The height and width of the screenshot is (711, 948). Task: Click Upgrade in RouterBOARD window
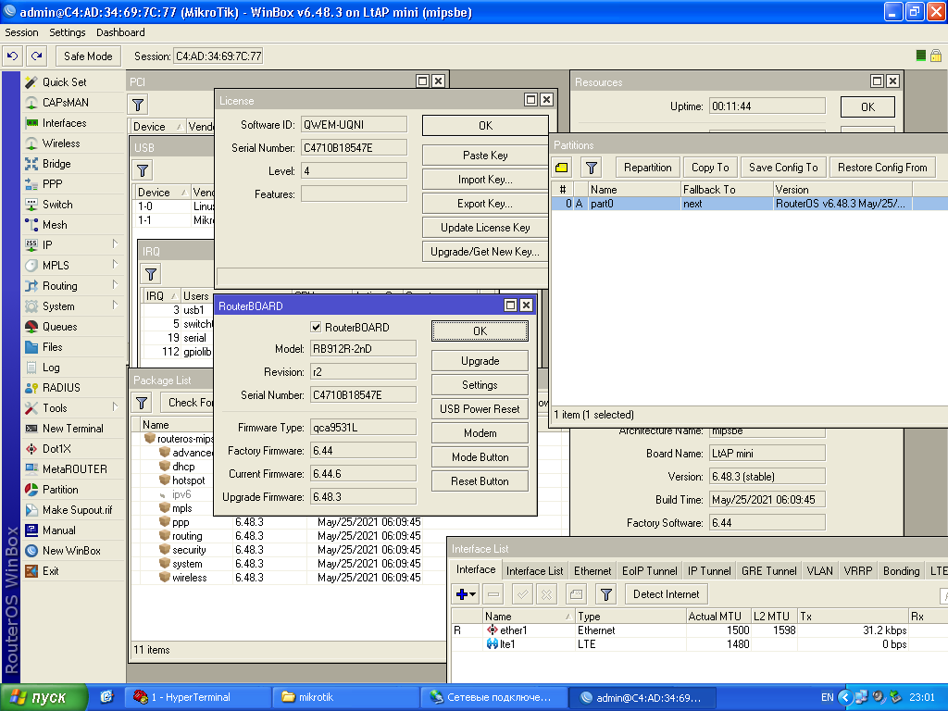coord(480,361)
